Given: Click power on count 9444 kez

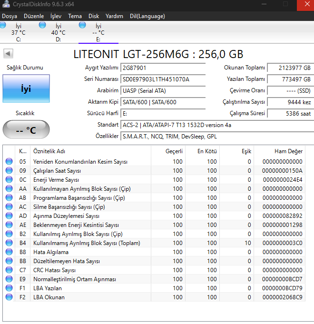Looking at the screenshot, I should pyautogui.click(x=291, y=102).
